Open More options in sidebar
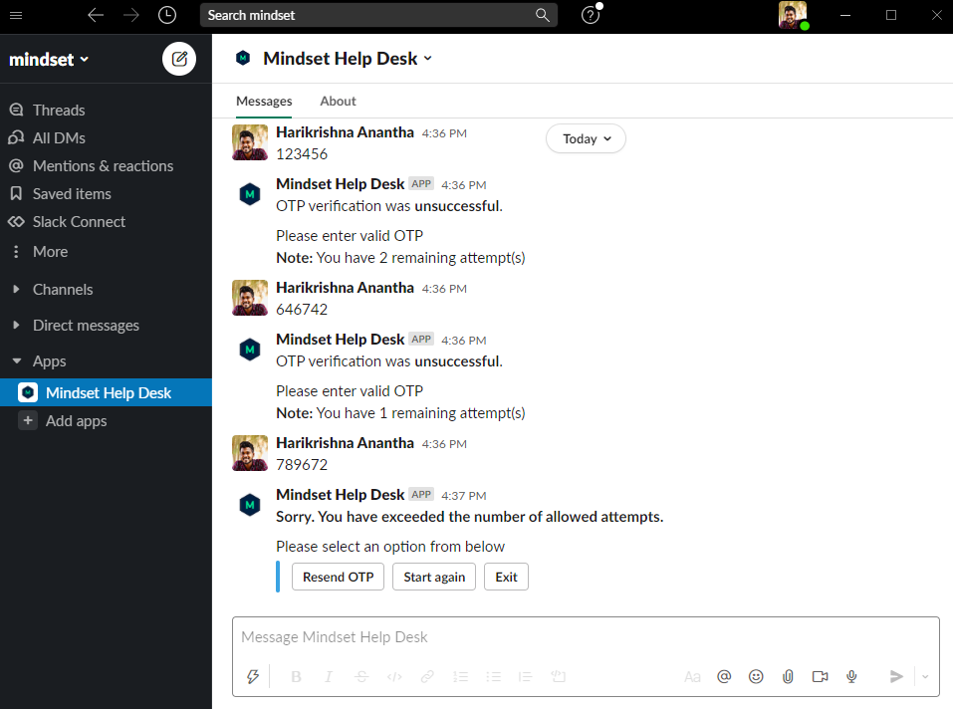Viewport: 953px width, 709px height. coord(50,252)
